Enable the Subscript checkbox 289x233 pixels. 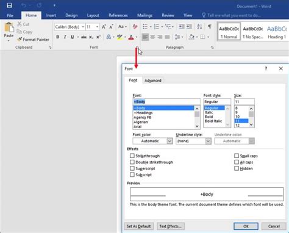(x=132, y=174)
